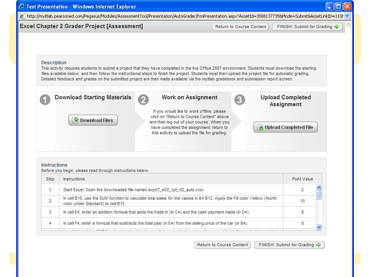Click the Point Value column header
The width and height of the screenshot is (370, 277).
(x=303, y=179)
